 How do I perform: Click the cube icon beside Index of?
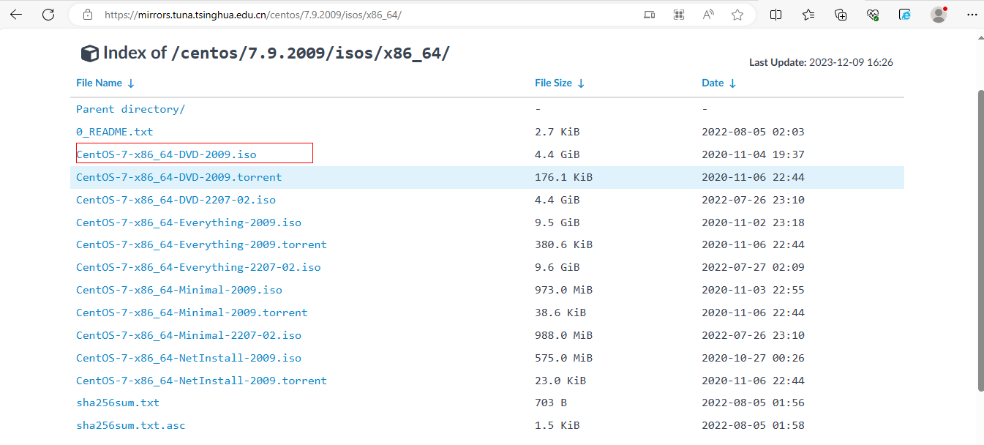coord(89,53)
